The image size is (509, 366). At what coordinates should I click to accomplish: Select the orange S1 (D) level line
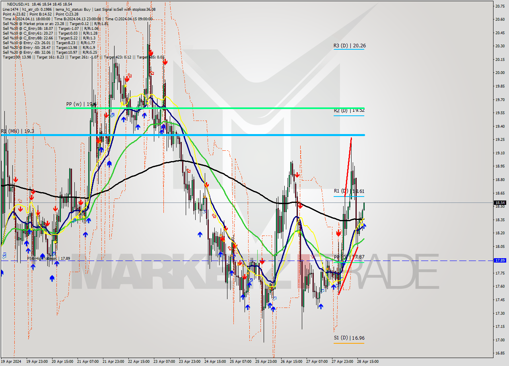[349, 343]
